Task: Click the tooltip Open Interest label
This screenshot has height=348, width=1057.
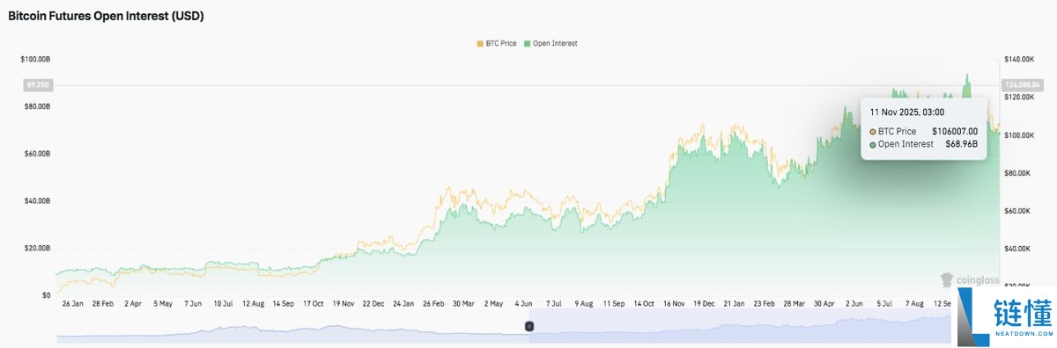Action: click(x=905, y=144)
